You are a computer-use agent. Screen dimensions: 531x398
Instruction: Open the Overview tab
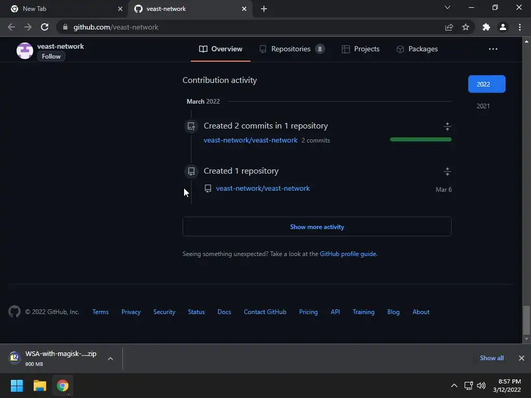click(x=220, y=49)
